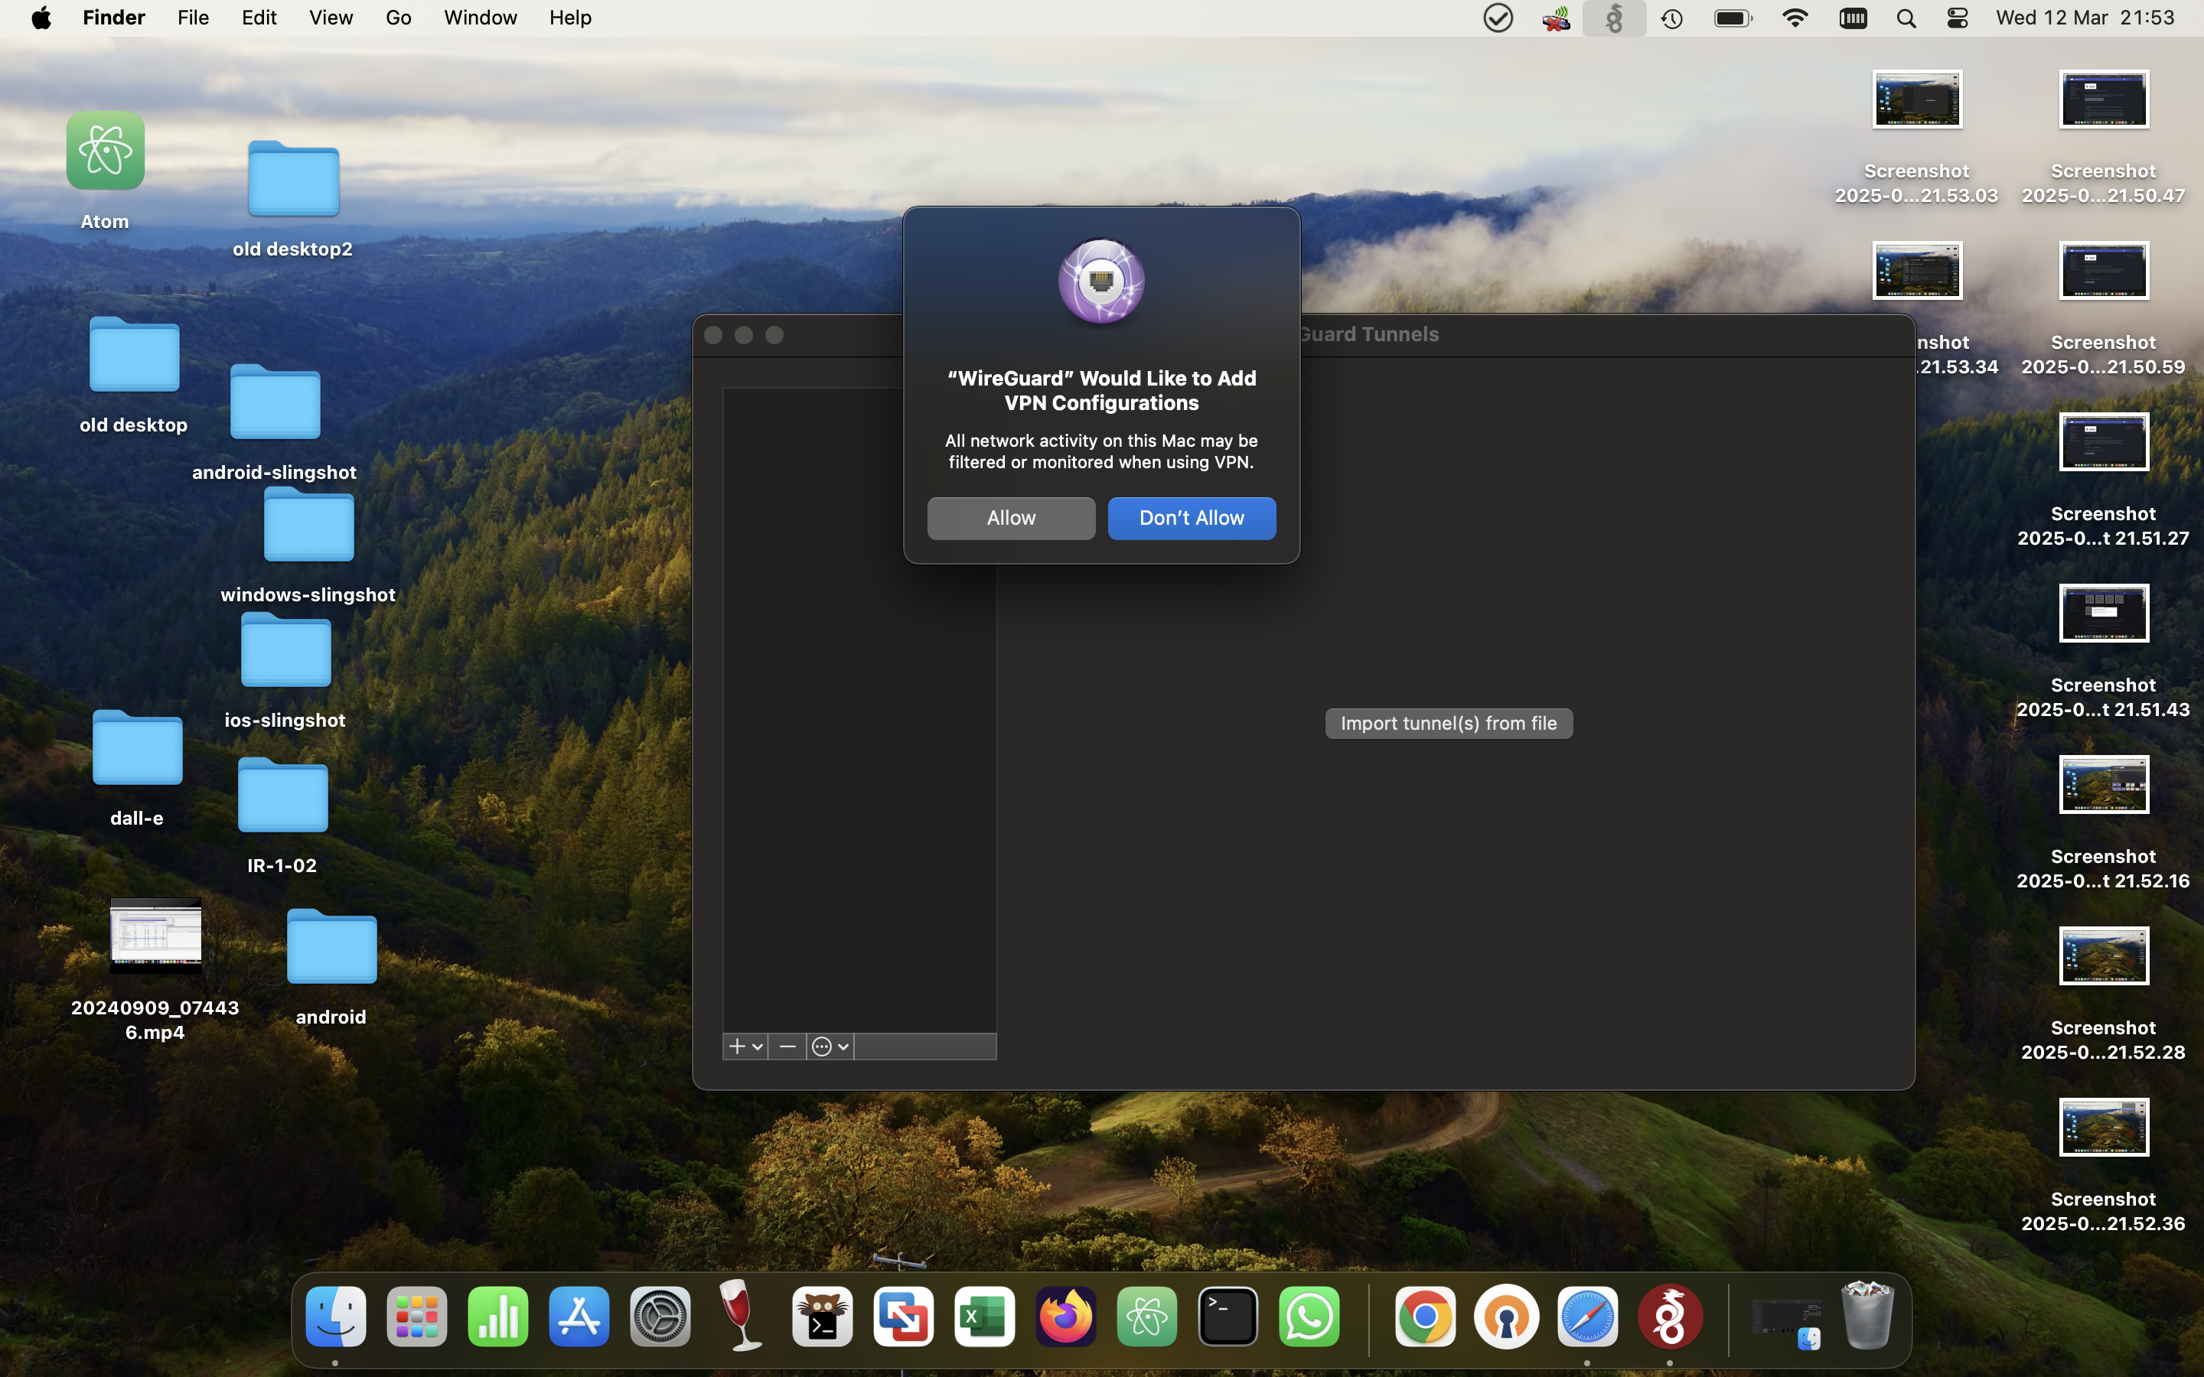
Task: Open Excel from the Dock
Action: (984, 1317)
